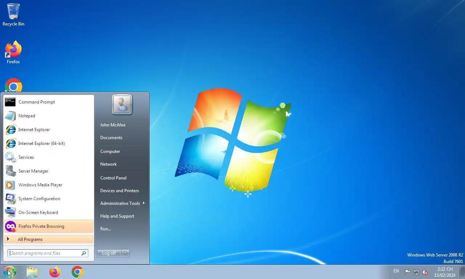Click the muted volume tray icon

pyautogui.click(x=425, y=272)
